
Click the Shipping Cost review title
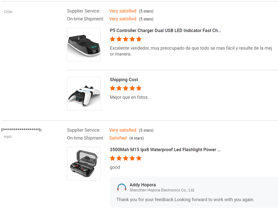pos(124,80)
